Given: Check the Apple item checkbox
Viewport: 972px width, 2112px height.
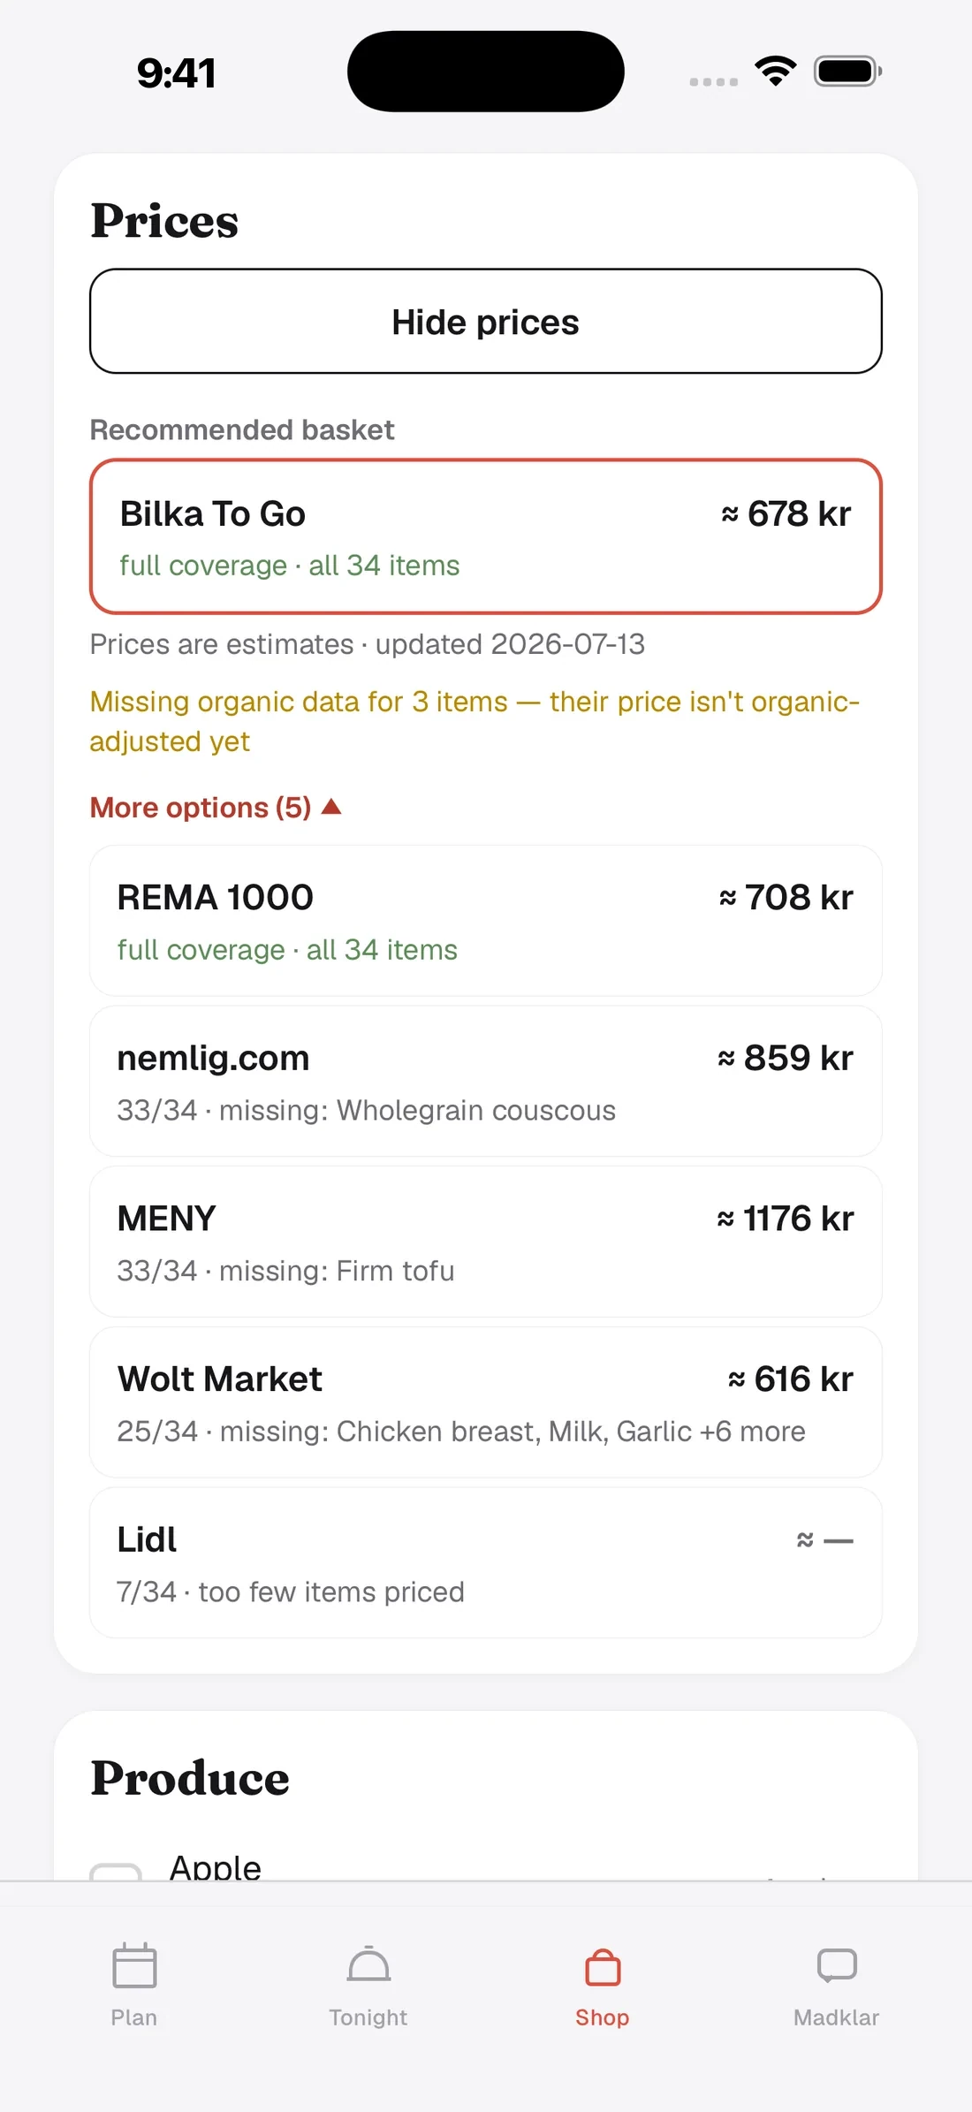Looking at the screenshot, I should click(116, 1871).
